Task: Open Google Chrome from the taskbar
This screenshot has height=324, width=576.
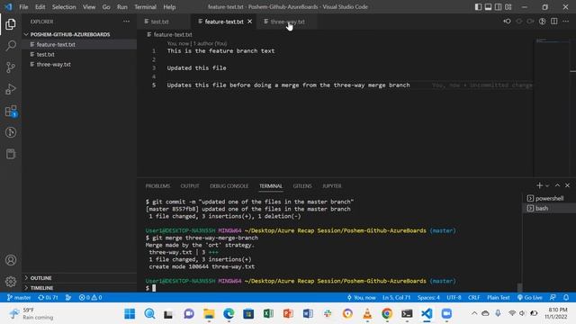Action: click(x=387, y=314)
